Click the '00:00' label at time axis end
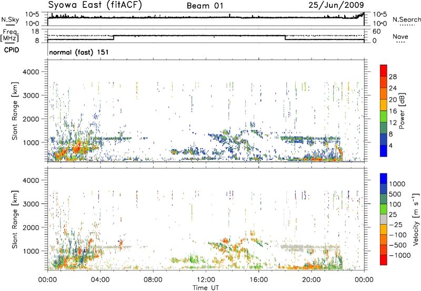The height and width of the screenshot is (291, 421). pyautogui.click(x=364, y=280)
